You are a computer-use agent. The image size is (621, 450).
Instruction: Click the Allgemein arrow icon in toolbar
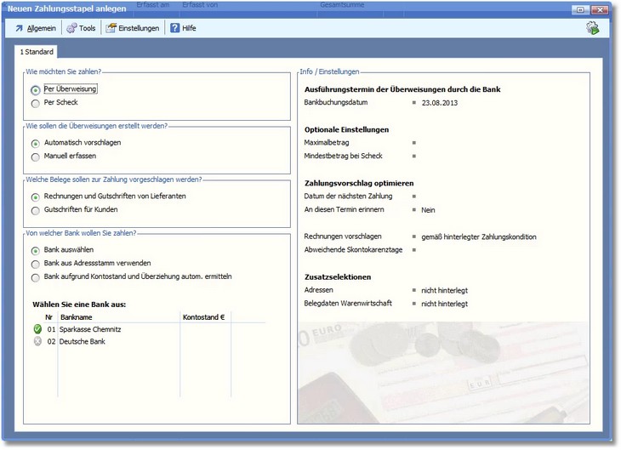(19, 28)
